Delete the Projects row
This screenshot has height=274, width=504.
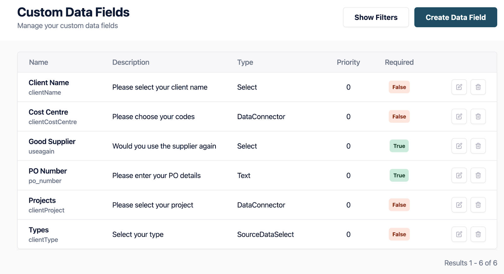[x=478, y=205]
